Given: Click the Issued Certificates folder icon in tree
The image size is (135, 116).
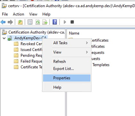Looking at the screenshot, I should point(16,50).
